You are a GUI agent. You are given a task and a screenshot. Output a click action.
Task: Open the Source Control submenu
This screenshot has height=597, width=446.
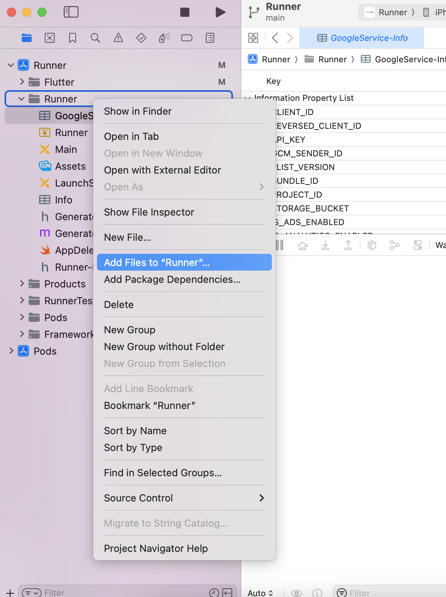pos(184,498)
